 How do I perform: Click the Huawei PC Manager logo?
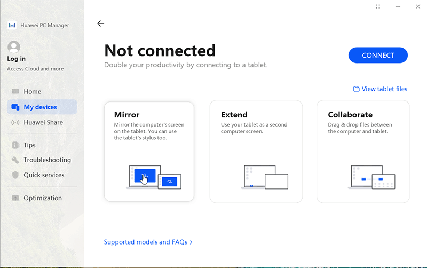12,25
